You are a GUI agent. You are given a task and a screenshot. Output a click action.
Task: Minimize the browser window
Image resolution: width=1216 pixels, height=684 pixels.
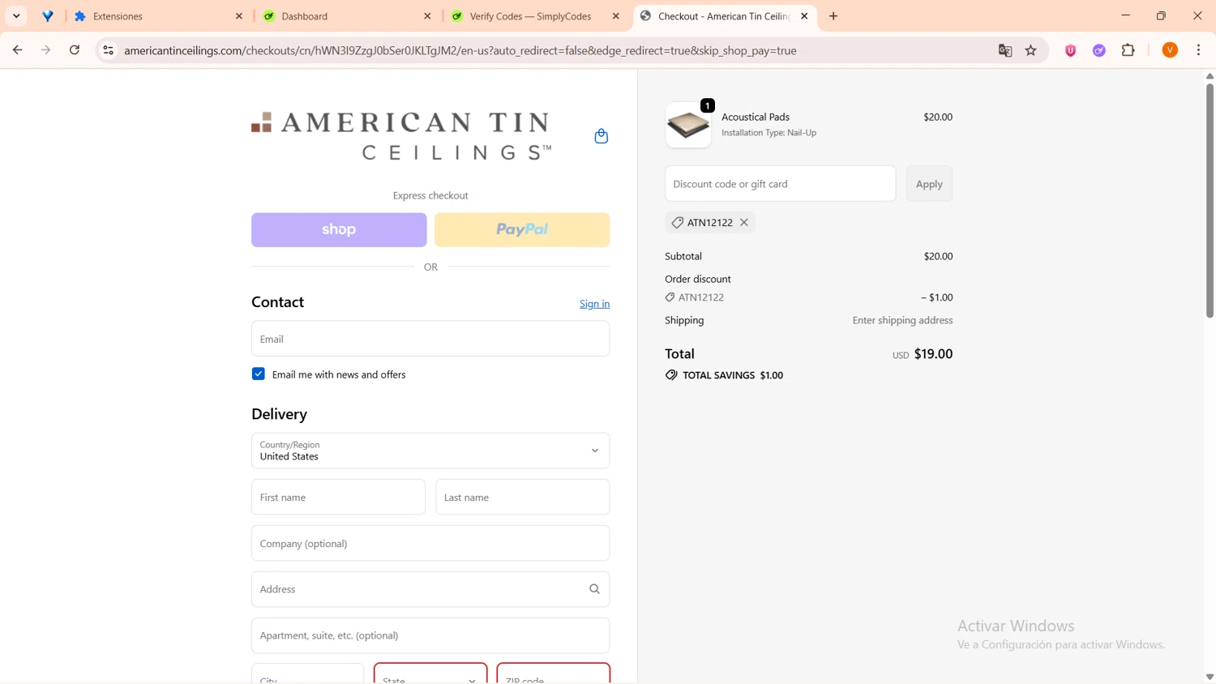click(1125, 16)
